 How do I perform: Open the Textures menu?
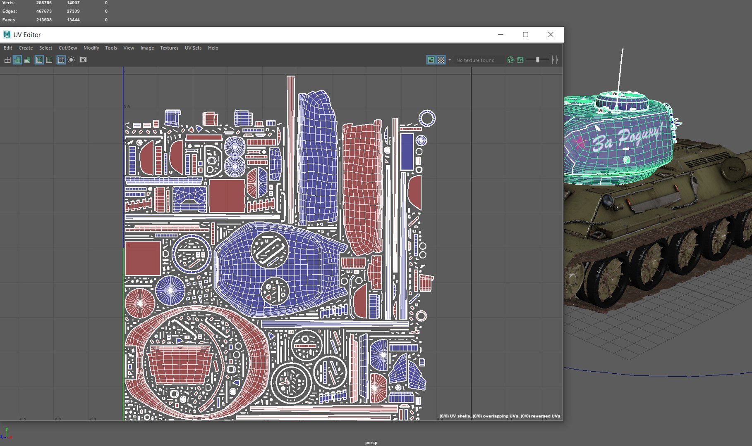pyautogui.click(x=169, y=48)
